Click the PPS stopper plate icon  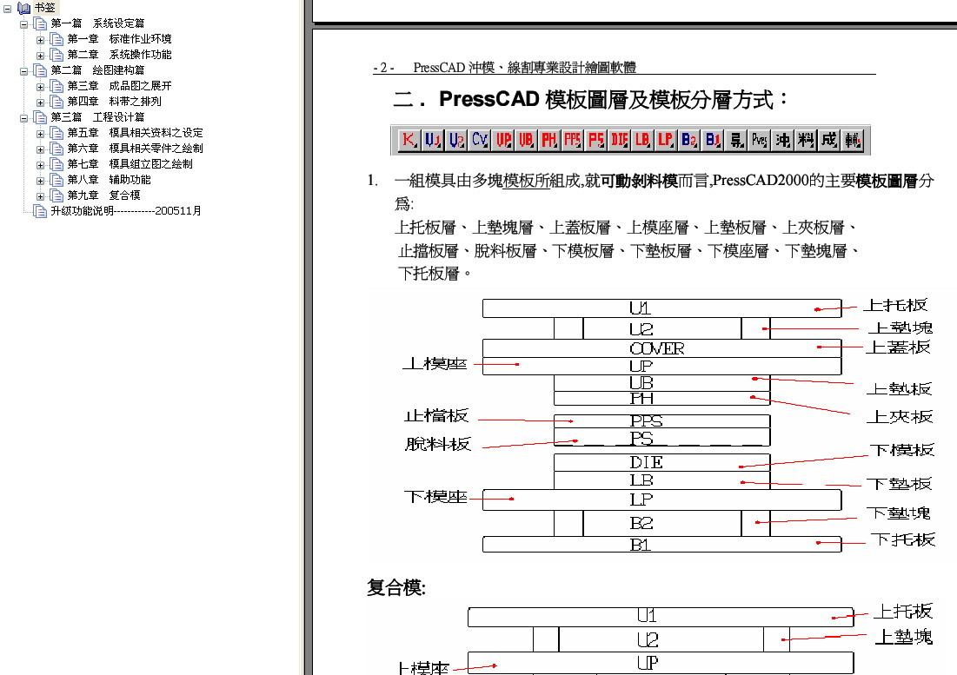coord(572,140)
